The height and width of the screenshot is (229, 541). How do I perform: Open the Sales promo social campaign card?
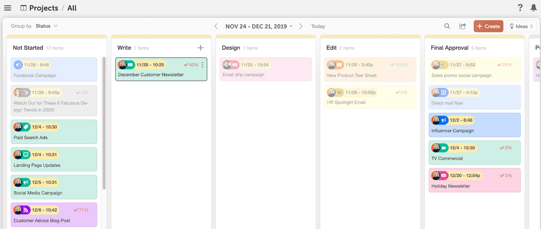475,70
